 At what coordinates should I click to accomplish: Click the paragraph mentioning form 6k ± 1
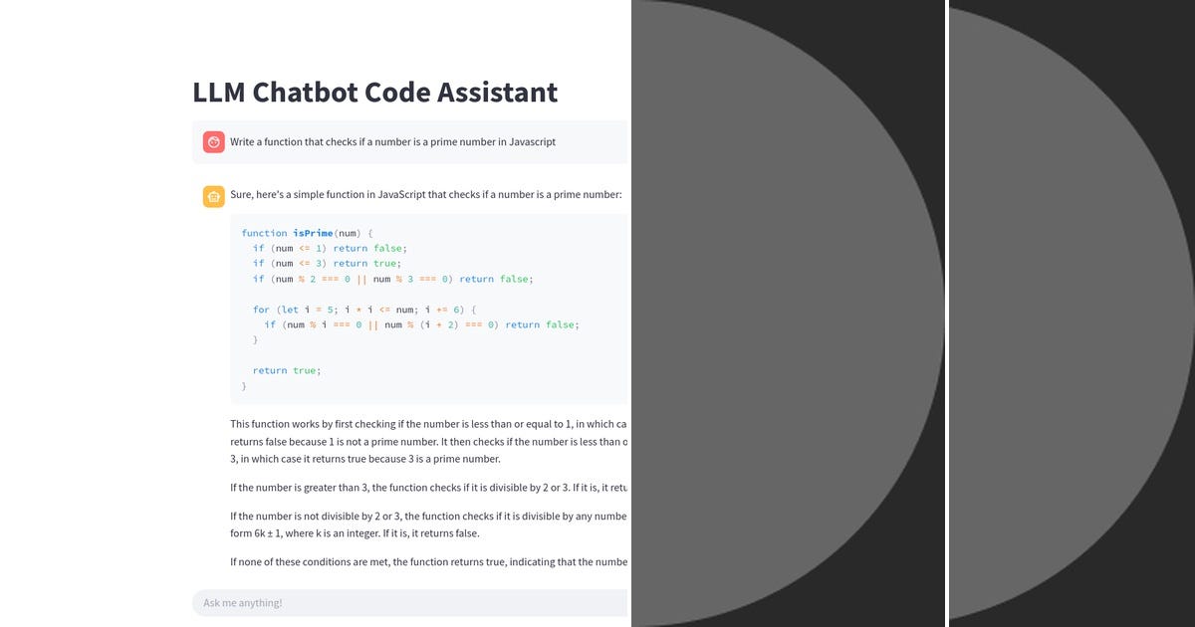(418, 524)
